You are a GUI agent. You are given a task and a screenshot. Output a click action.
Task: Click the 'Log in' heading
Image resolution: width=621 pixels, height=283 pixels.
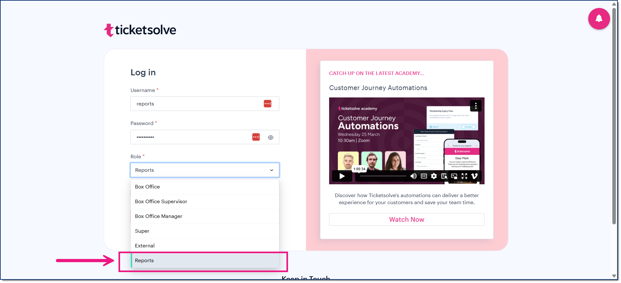click(143, 73)
